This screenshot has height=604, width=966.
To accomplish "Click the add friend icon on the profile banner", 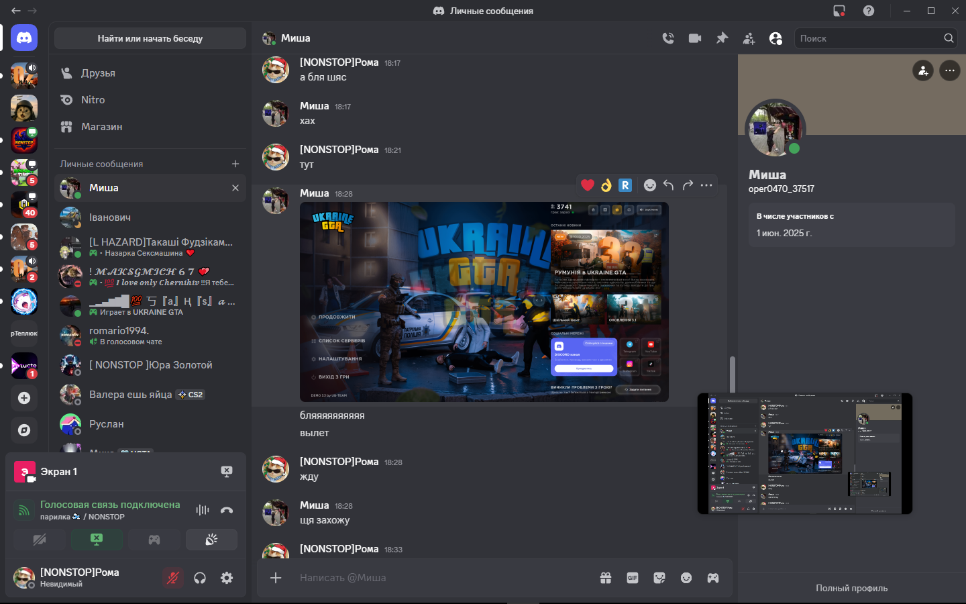I will pyautogui.click(x=923, y=70).
